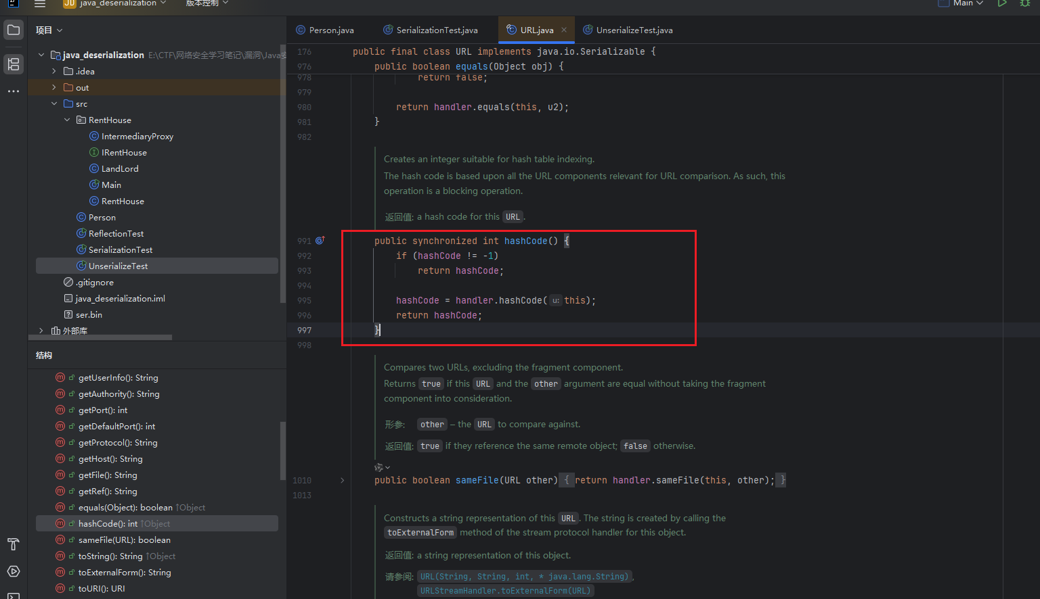The image size is (1040, 599).
Task: Collapse the src folder
Action: click(54, 103)
